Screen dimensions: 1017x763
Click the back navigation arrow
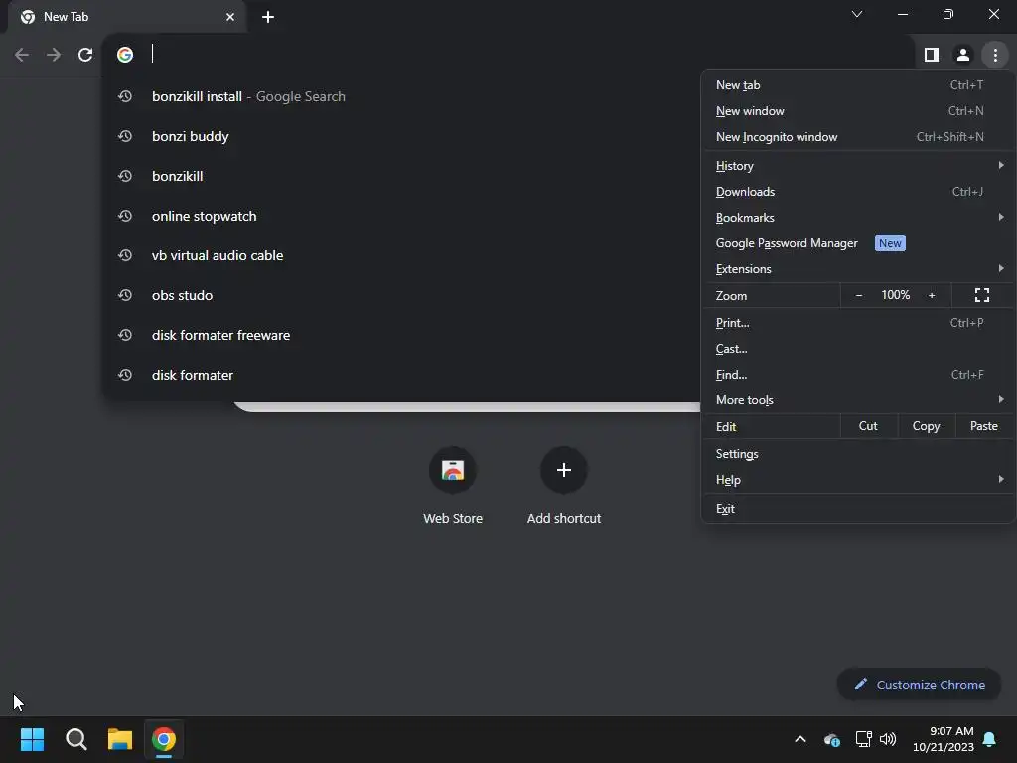click(22, 55)
